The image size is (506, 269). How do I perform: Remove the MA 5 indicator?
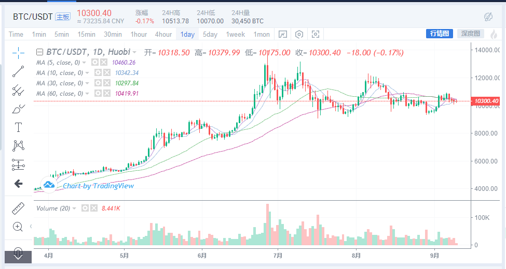point(104,63)
